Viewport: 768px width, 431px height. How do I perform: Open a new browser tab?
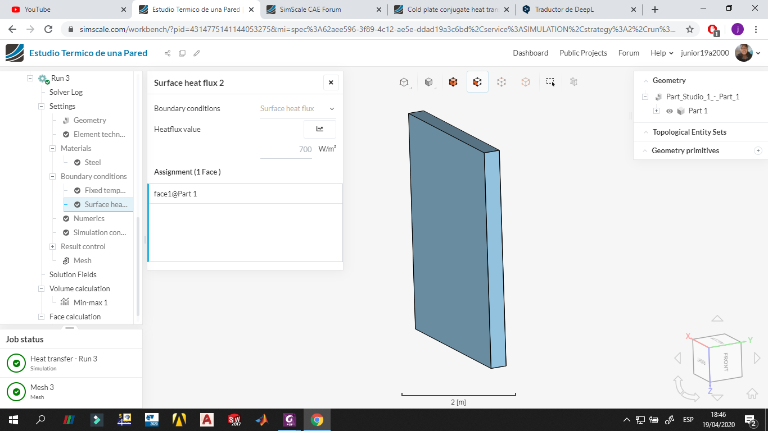[x=655, y=10]
